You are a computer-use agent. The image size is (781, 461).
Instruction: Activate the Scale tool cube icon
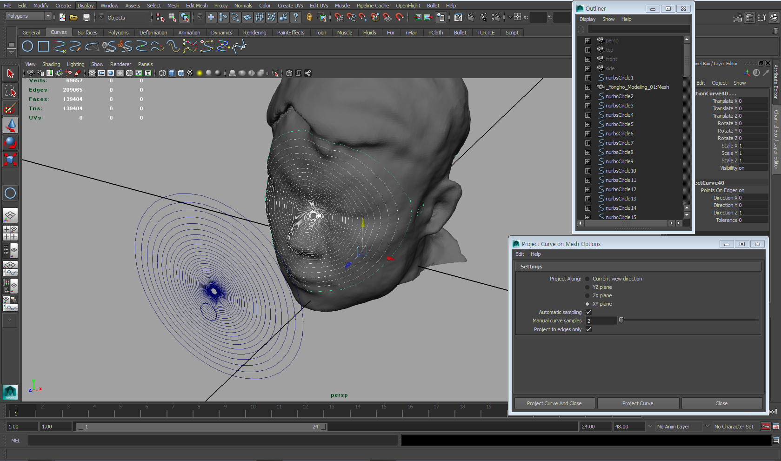pos(10,160)
